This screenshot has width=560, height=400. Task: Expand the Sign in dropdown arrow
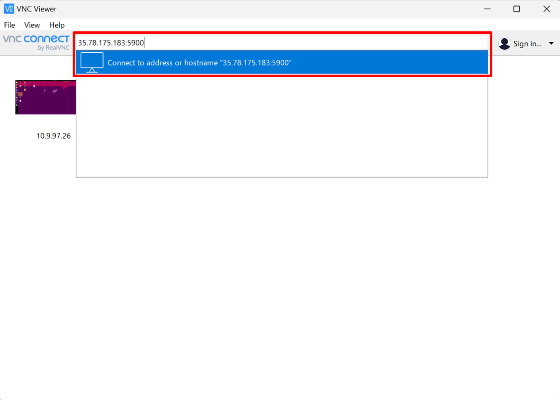[x=551, y=44]
